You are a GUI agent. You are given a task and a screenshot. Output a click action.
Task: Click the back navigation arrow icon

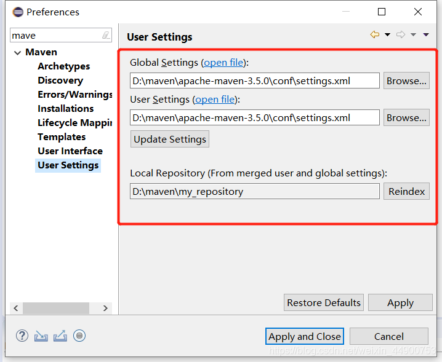click(x=375, y=34)
